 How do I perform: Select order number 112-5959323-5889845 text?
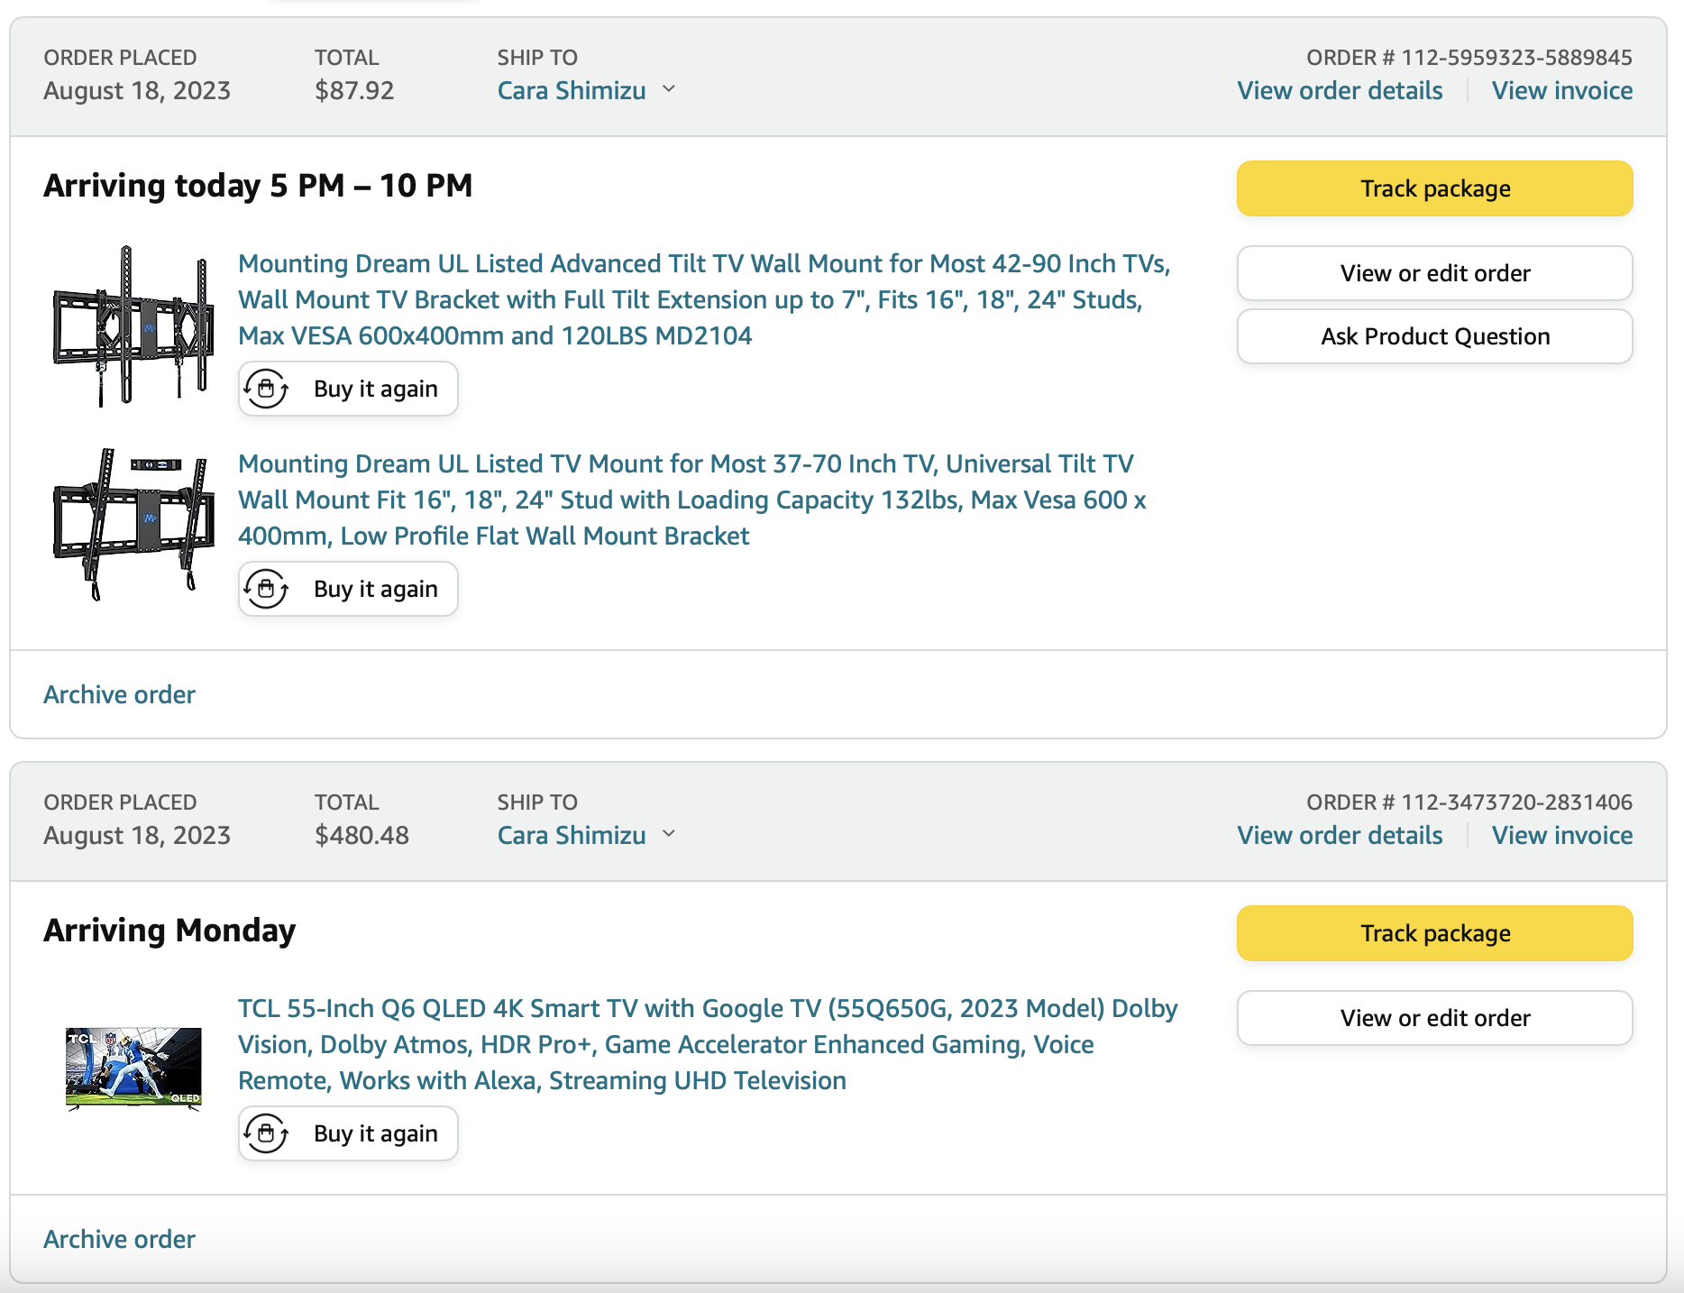click(1516, 57)
